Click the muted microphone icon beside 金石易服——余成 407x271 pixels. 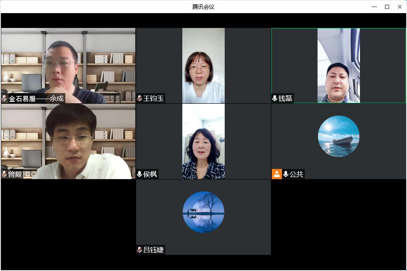click(4, 99)
